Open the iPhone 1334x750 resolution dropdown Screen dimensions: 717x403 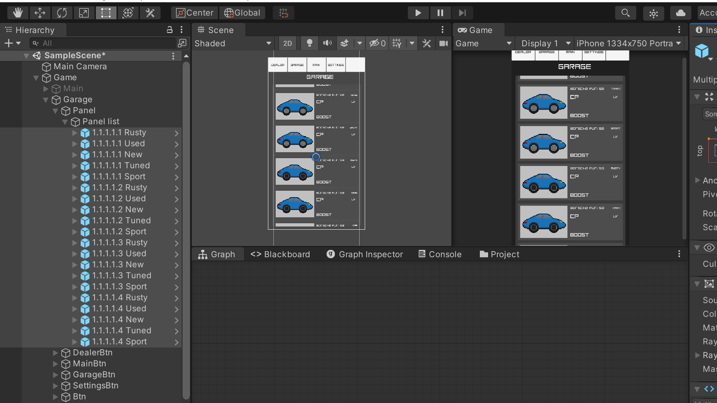(x=629, y=43)
